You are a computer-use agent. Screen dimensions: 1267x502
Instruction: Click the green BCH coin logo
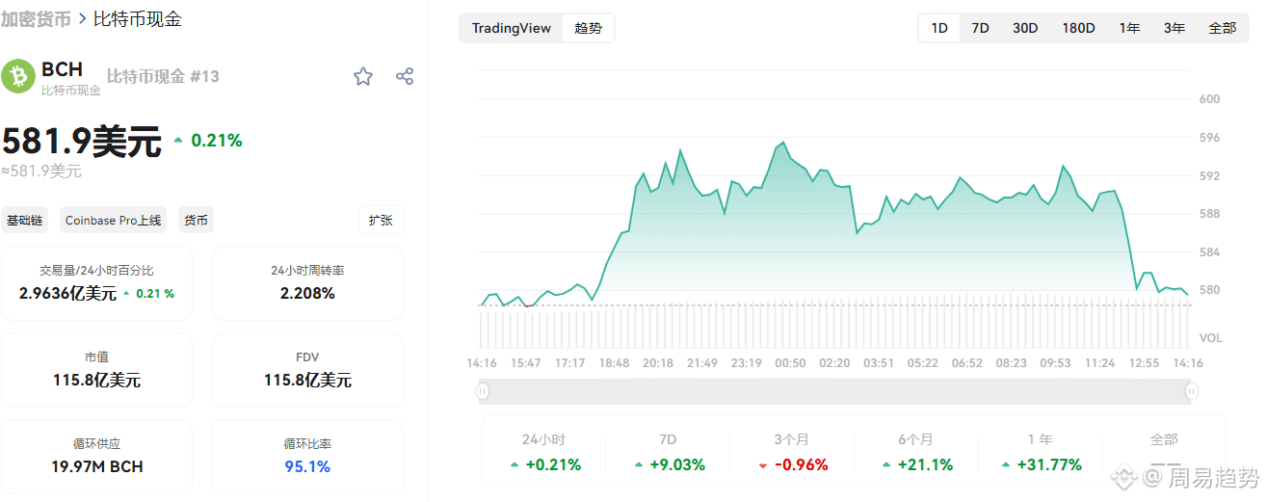[18, 76]
